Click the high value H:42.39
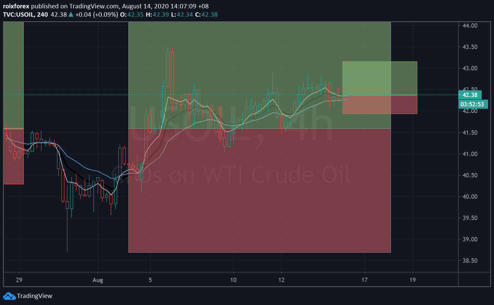This screenshot has height=305, width=494. [157, 15]
